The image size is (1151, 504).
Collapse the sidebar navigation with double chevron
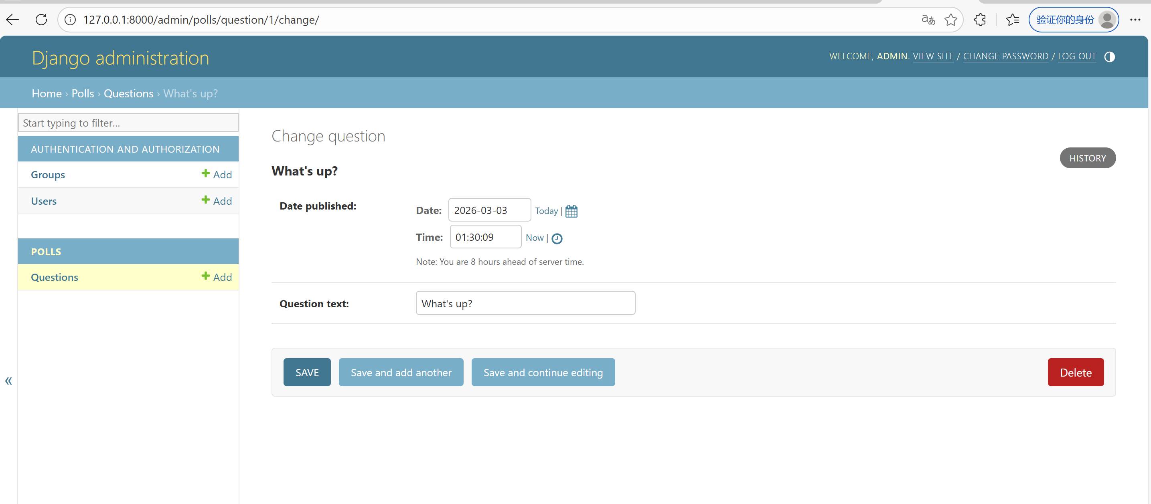[x=8, y=381]
